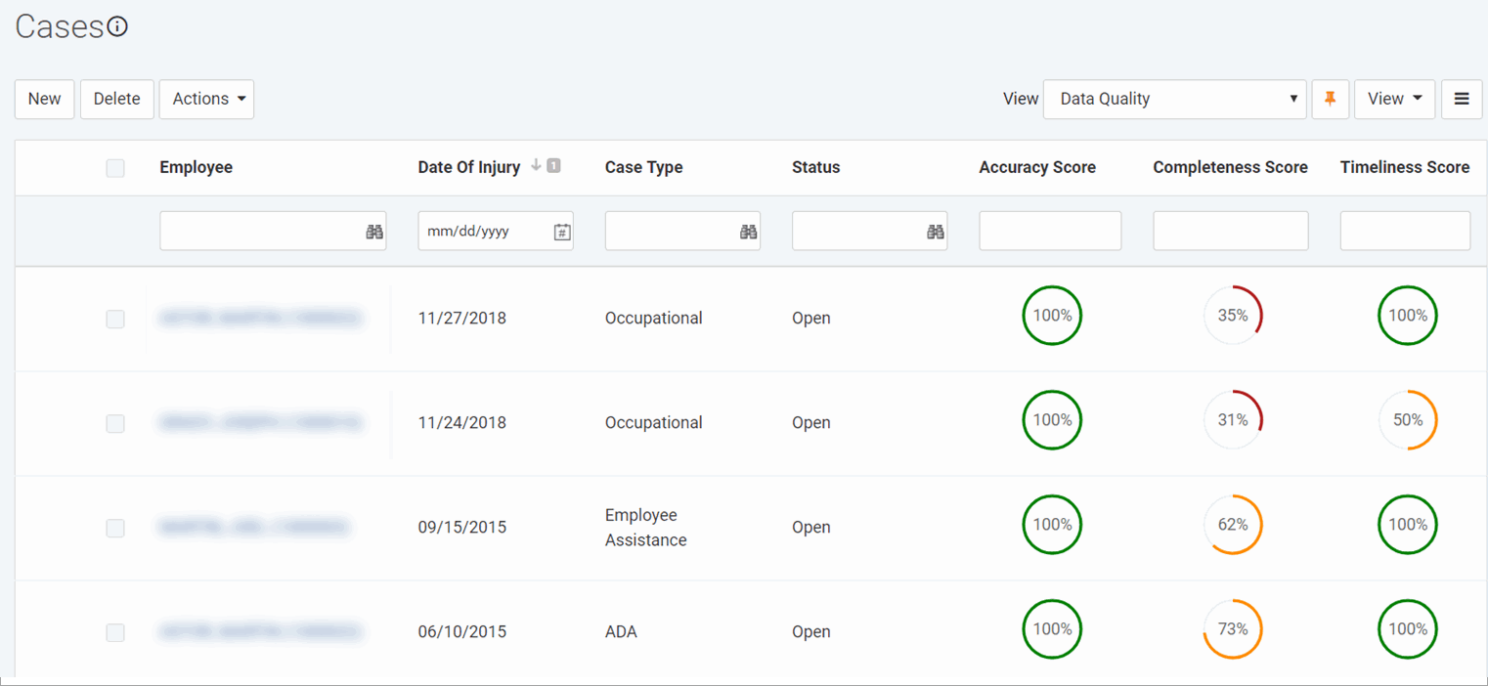This screenshot has width=1488, height=686.
Task: Click the 35% Completeness Score gauge
Action: coord(1232,316)
